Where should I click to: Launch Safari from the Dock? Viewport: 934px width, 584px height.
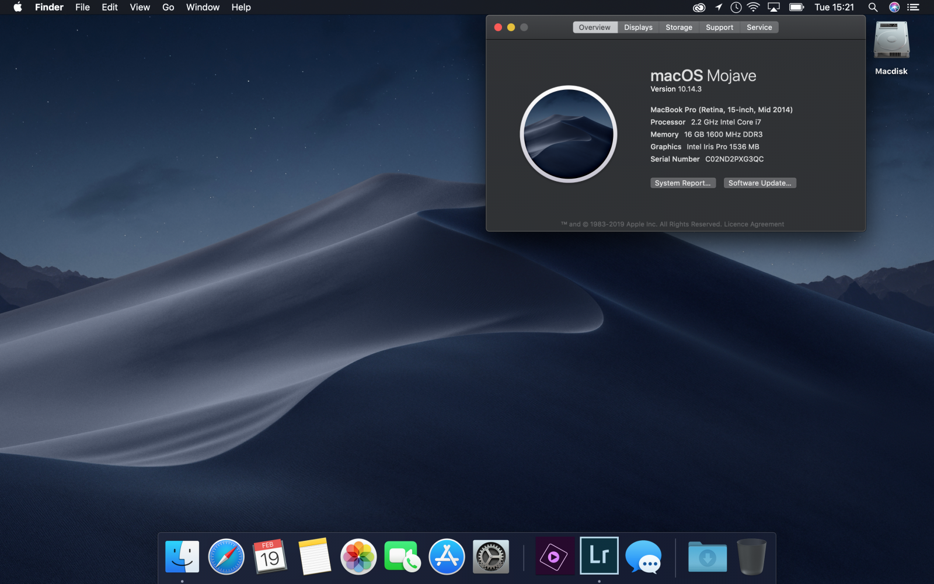pos(226,557)
